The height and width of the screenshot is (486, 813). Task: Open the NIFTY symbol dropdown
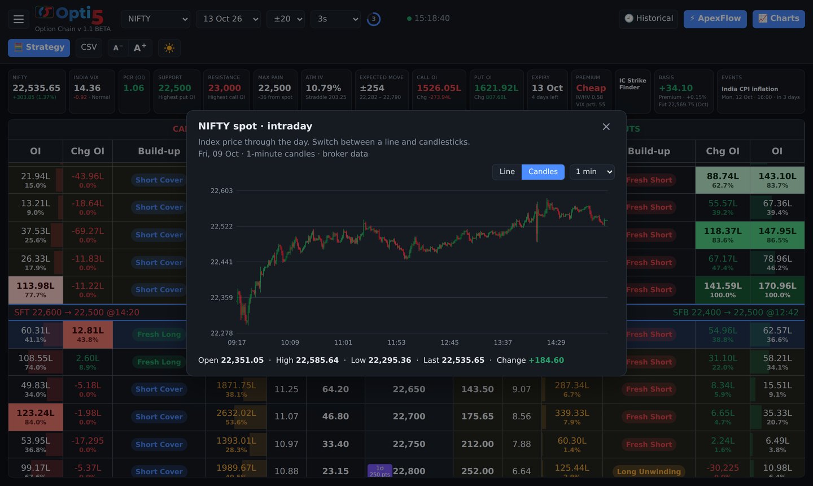tap(155, 19)
